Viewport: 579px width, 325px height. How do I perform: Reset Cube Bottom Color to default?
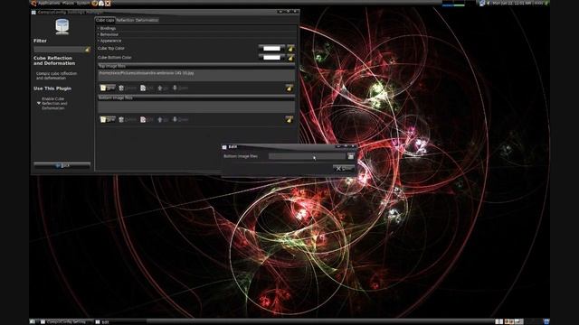pos(290,58)
